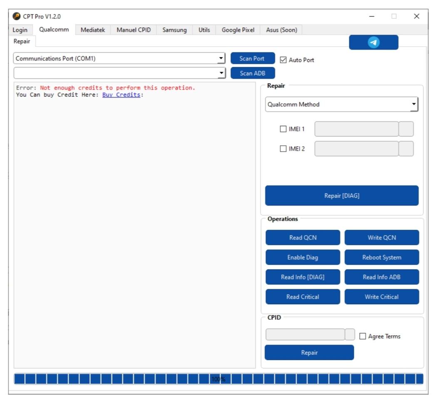Click the Scan ADB button

click(x=252, y=73)
